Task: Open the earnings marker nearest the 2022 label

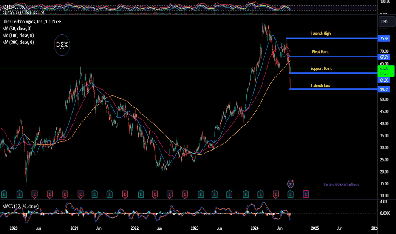Action: click(x=141, y=194)
